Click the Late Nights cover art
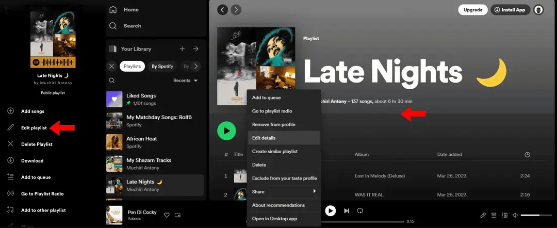Viewport: 557px width, 228px height. click(x=256, y=67)
